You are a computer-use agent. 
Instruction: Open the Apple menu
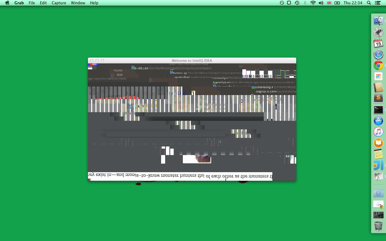click(x=7, y=3)
